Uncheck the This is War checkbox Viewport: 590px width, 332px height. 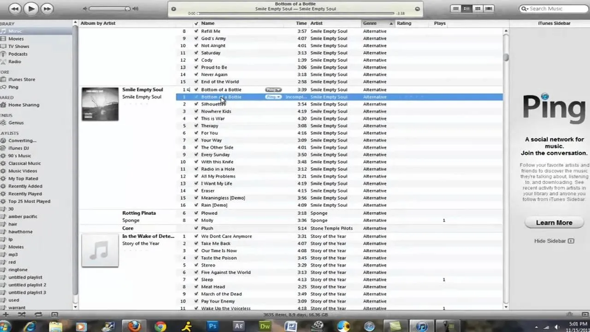(196, 119)
